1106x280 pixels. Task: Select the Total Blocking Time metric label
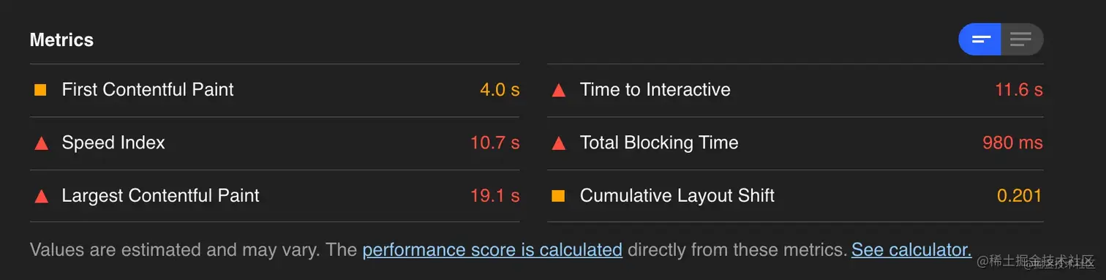659,143
